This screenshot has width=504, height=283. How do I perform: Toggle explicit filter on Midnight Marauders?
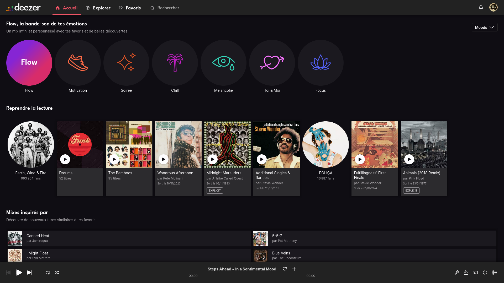click(x=215, y=191)
